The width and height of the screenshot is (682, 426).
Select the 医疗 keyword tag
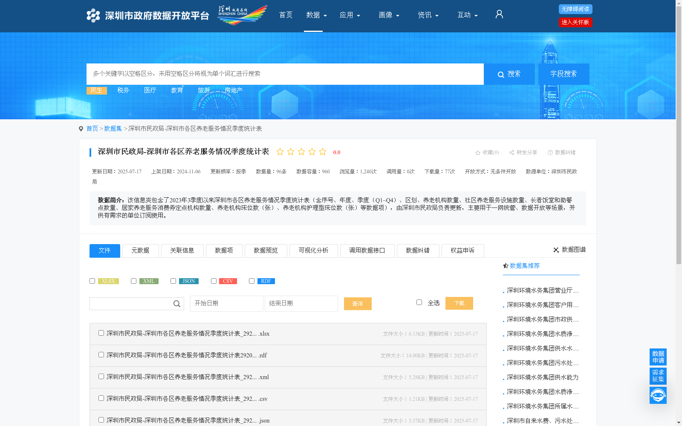[x=150, y=90]
